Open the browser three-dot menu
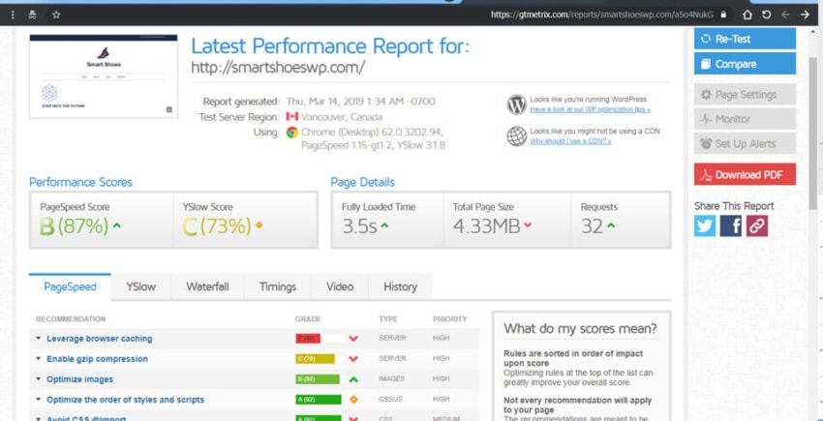Screen dimensions: 823x421 (x=14, y=15)
